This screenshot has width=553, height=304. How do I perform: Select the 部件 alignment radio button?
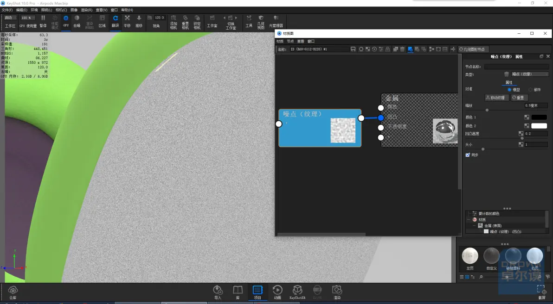[x=530, y=90]
